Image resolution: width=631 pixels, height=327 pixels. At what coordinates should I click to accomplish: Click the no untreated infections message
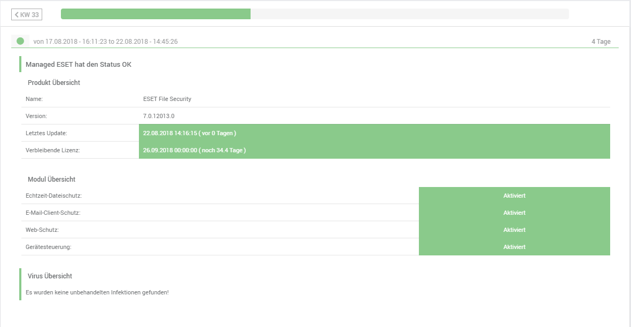coord(97,292)
